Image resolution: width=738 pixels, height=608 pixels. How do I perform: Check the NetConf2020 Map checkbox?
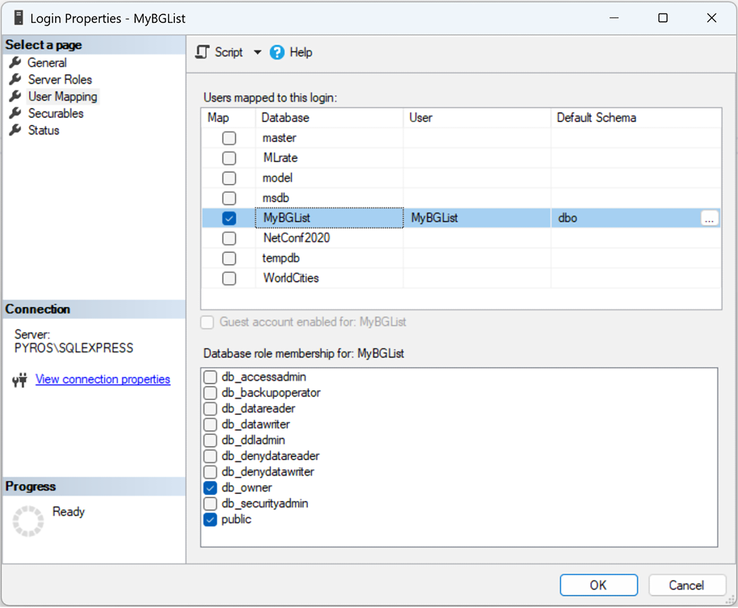(x=229, y=239)
